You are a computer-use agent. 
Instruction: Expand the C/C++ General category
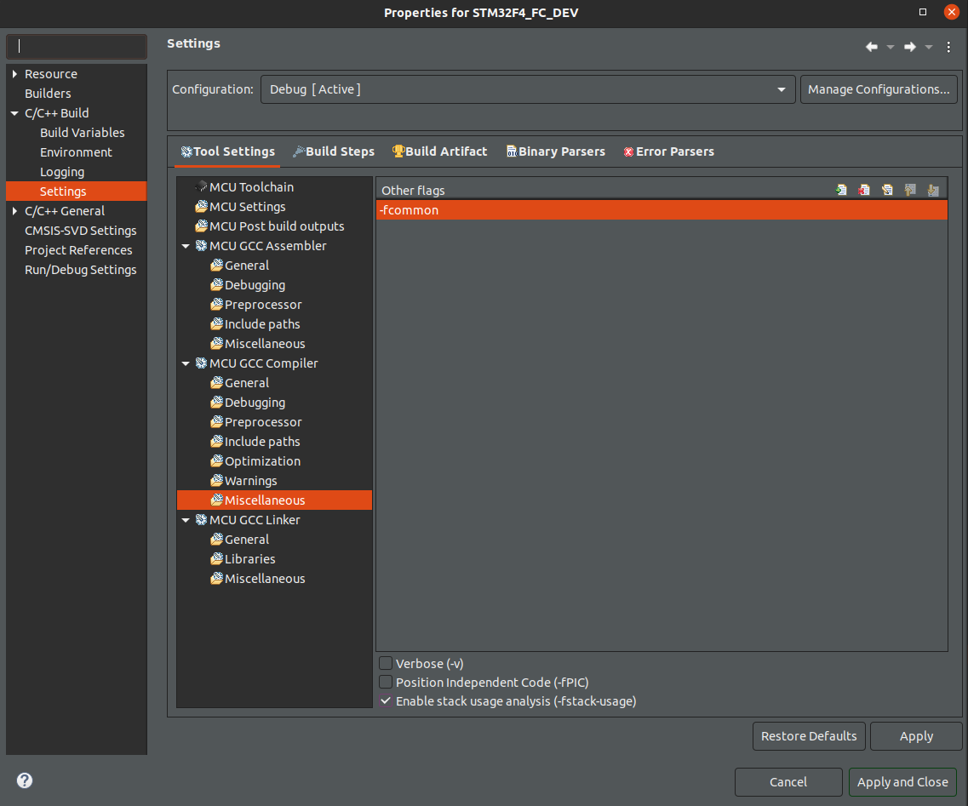14,211
